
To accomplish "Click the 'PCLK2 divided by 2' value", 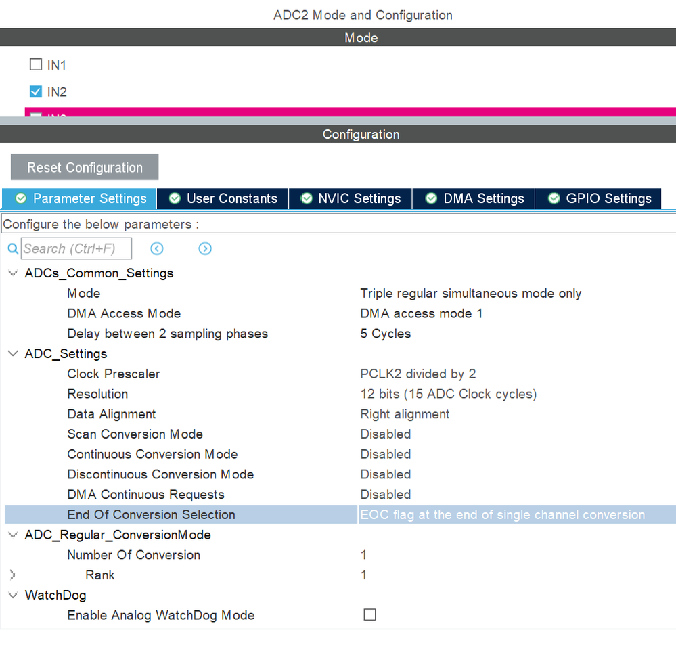I will pyautogui.click(x=418, y=374).
